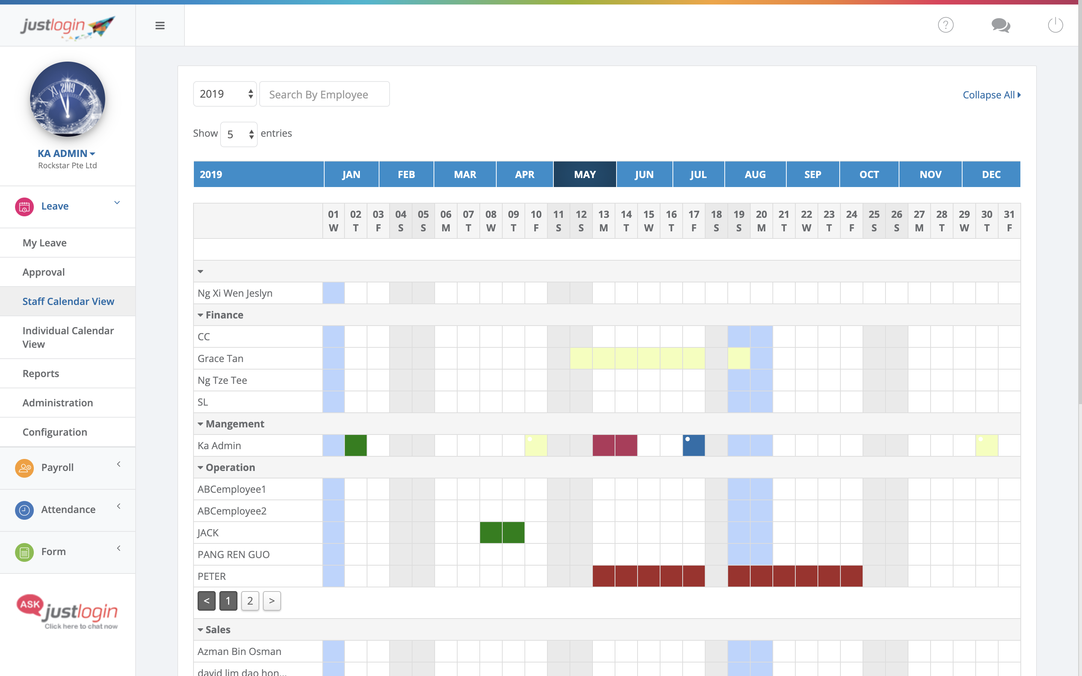Click the power logout icon
Viewport: 1082px width, 676px height.
pos(1055,25)
